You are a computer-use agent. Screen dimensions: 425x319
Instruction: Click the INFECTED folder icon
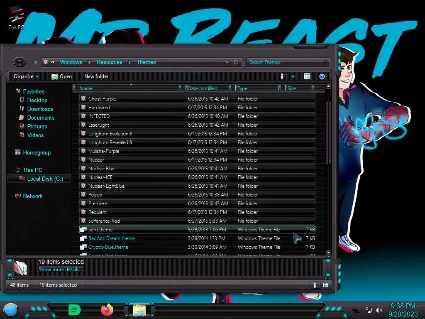click(83, 116)
